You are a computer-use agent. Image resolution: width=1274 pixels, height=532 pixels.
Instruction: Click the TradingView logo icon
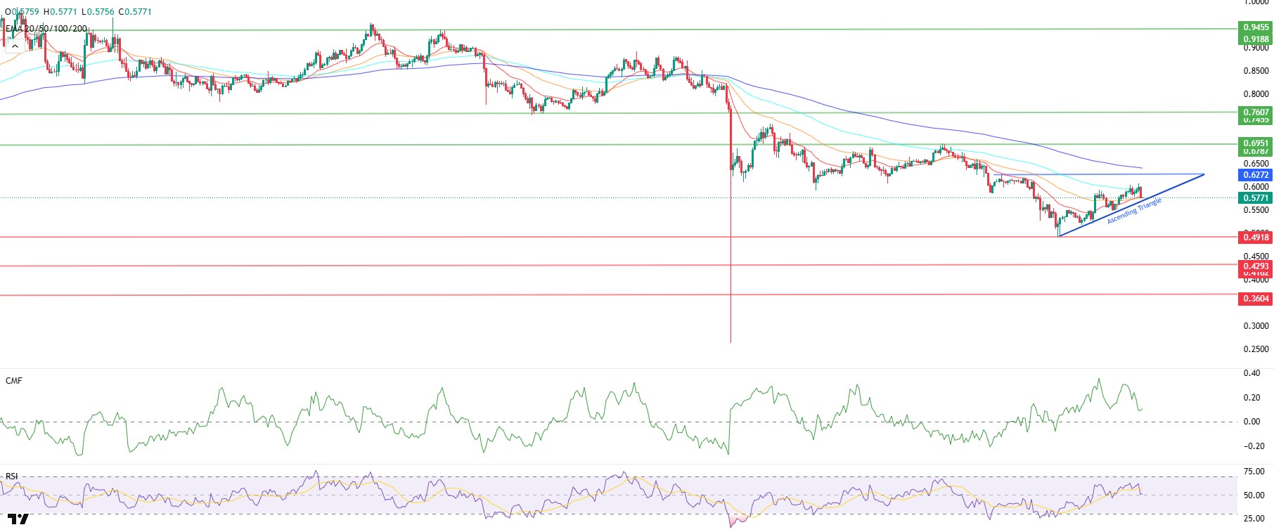(19, 519)
